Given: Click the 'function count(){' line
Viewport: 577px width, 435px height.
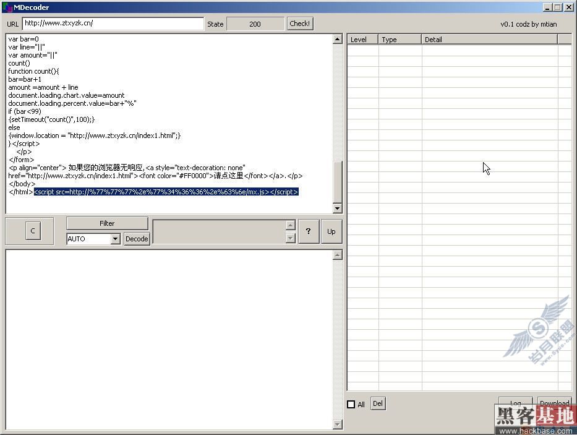Looking at the screenshot, I should (x=33, y=71).
